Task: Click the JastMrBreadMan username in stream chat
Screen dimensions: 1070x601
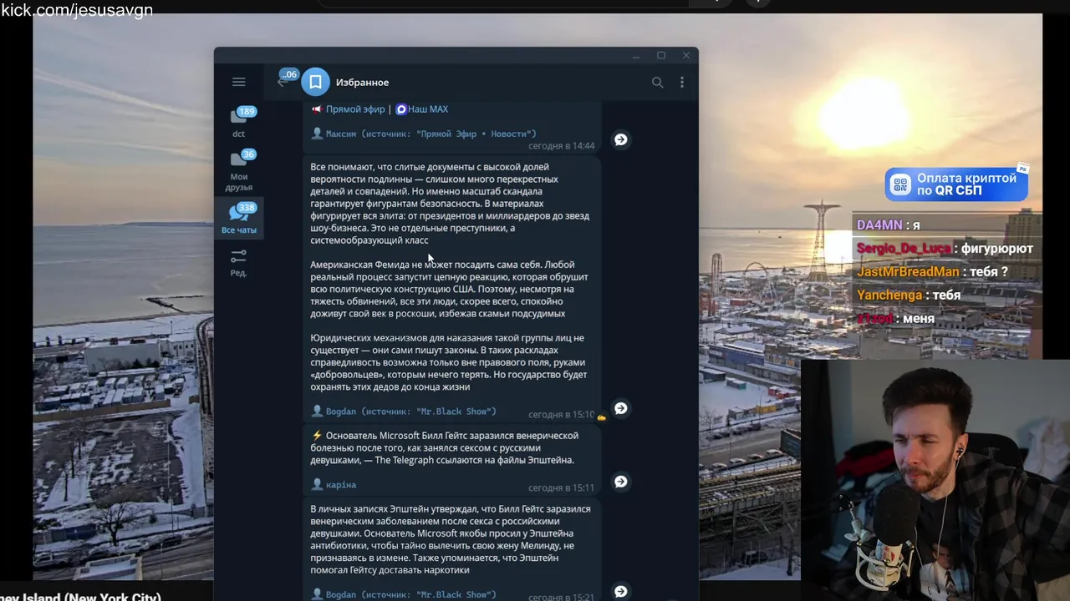Action: click(908, 272)
